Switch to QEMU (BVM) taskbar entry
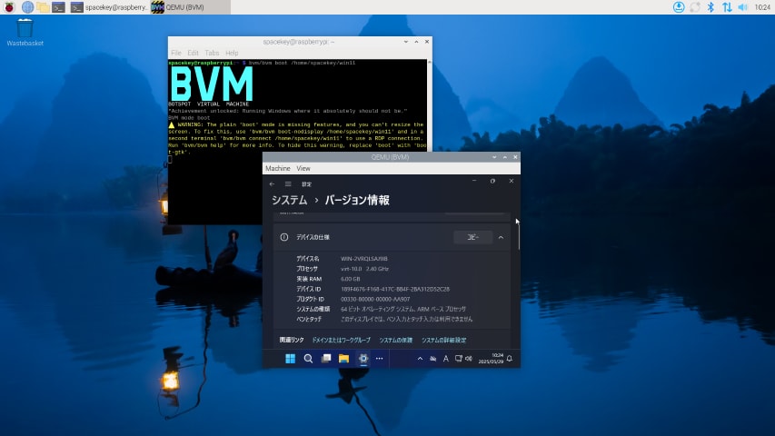775x436 pixels. [x=190, y=7]
